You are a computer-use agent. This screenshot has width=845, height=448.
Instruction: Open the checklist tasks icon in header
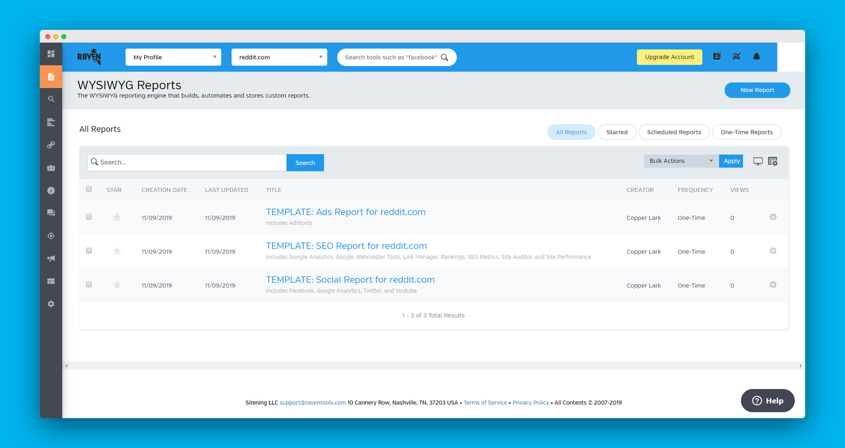point(737,56)
